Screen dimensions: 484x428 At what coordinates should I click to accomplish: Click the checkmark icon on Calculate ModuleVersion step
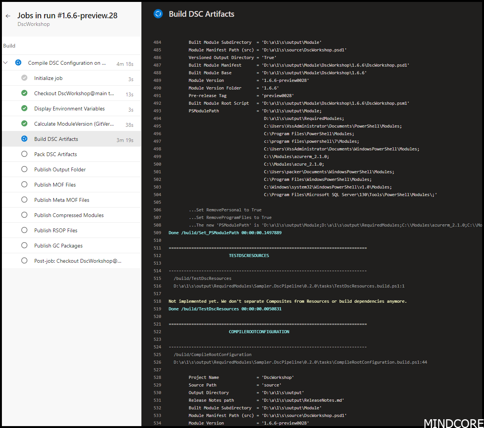coord(24,123)
